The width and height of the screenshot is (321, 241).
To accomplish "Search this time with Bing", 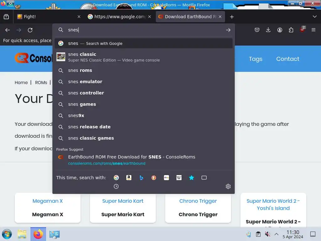I will pyautogui.click(x=141, y=178).
